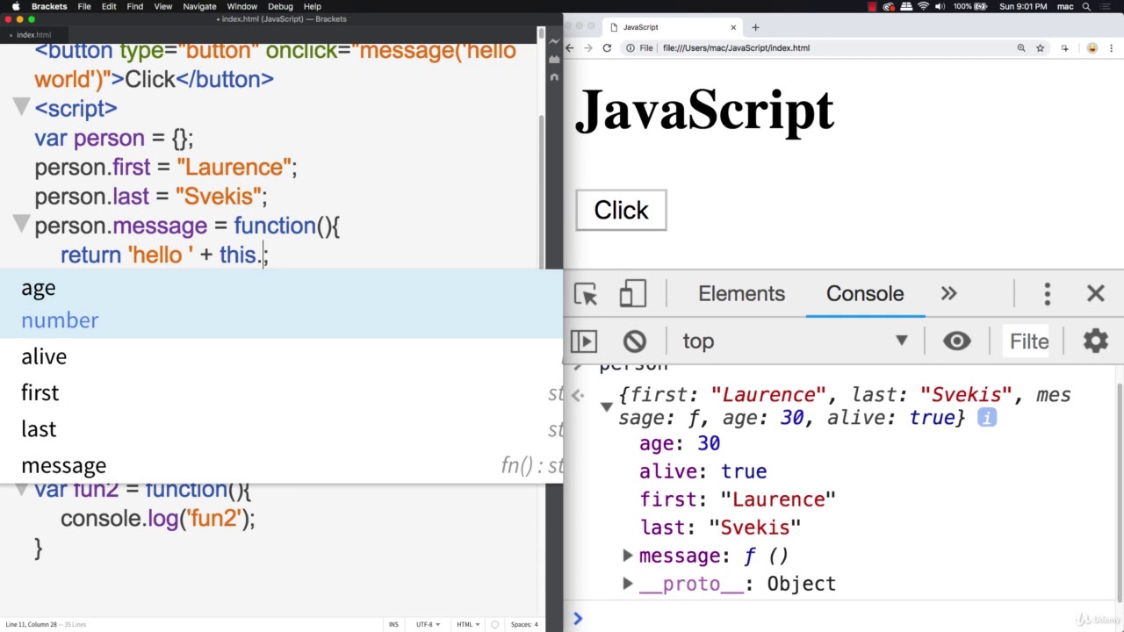The image size is (1124, 632).
Task: Select the Console tab
Action: (864, 294)
